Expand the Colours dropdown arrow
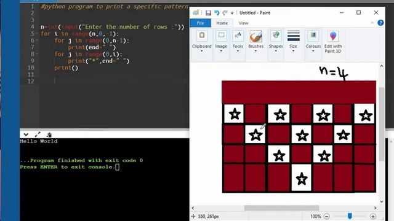The height and width of the screenshot is (221, 394). coord(313,51)
